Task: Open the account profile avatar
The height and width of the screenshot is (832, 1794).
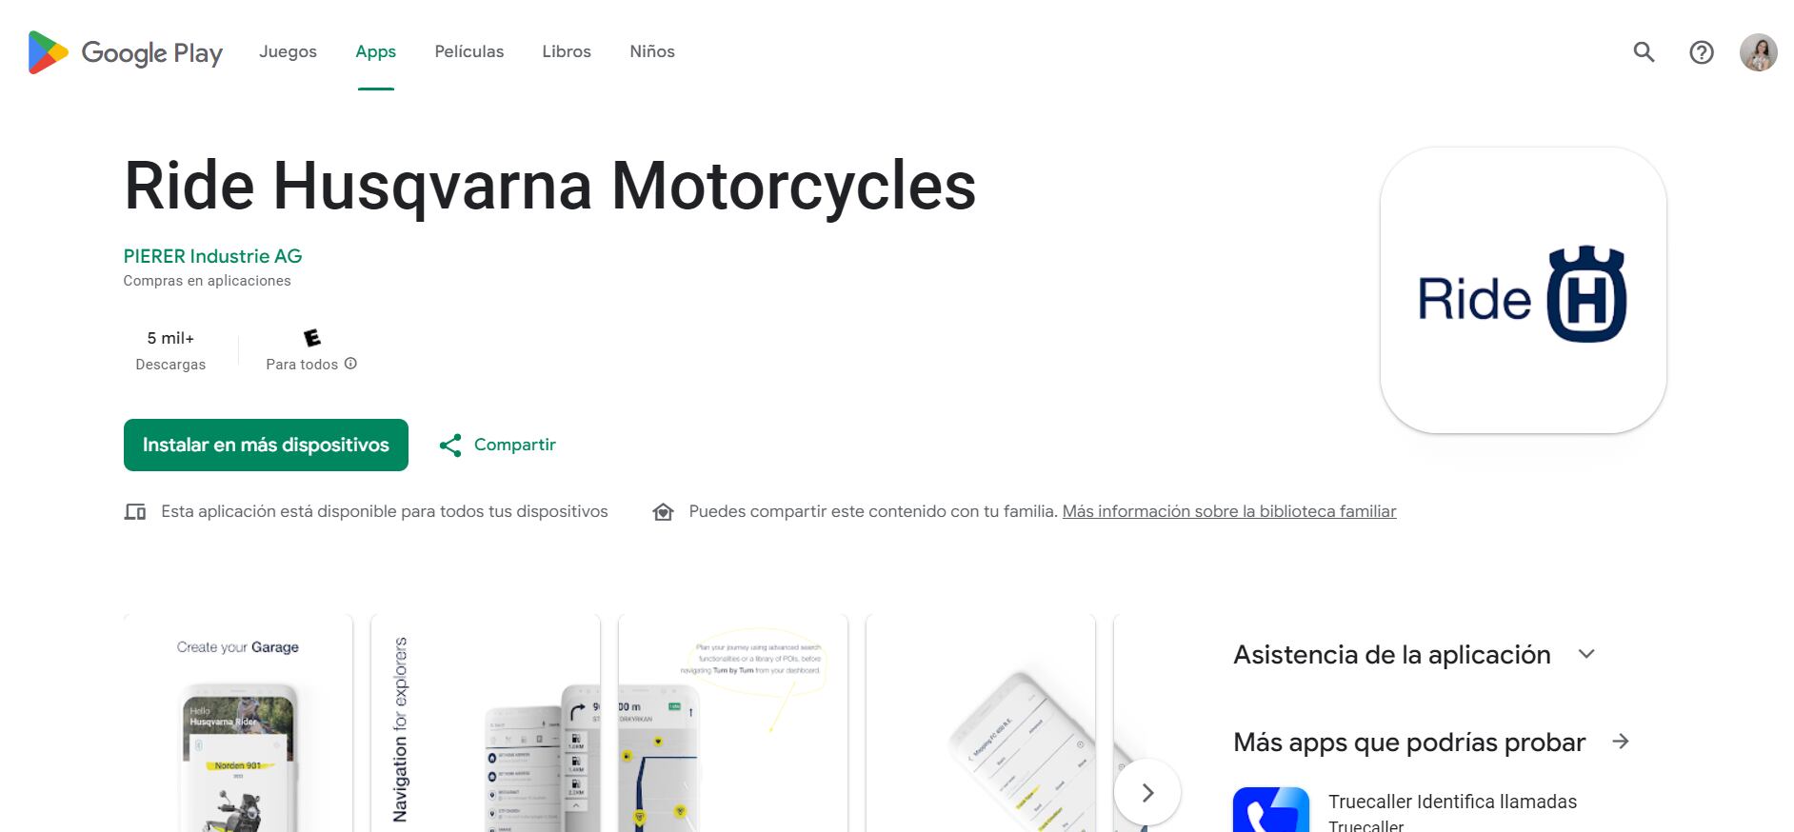Action: [x=1758, y=52]
